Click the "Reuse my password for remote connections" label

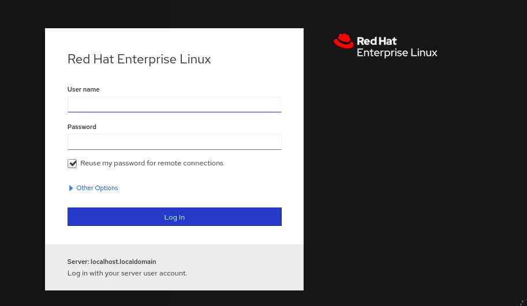click(x=152, y=163)
